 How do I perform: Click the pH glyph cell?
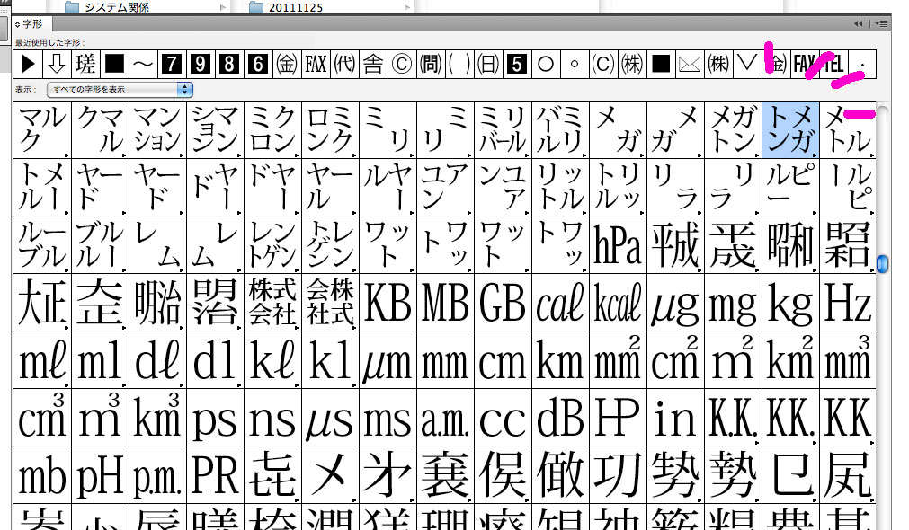pos(100,475)
